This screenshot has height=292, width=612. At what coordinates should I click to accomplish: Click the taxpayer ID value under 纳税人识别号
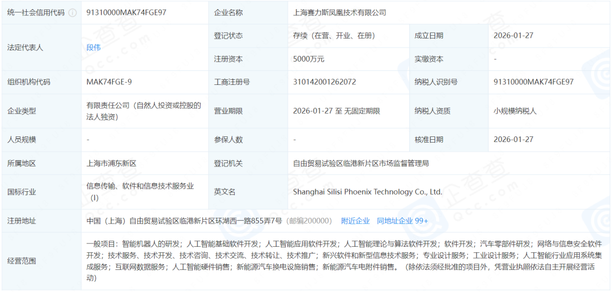pos(534,82)
